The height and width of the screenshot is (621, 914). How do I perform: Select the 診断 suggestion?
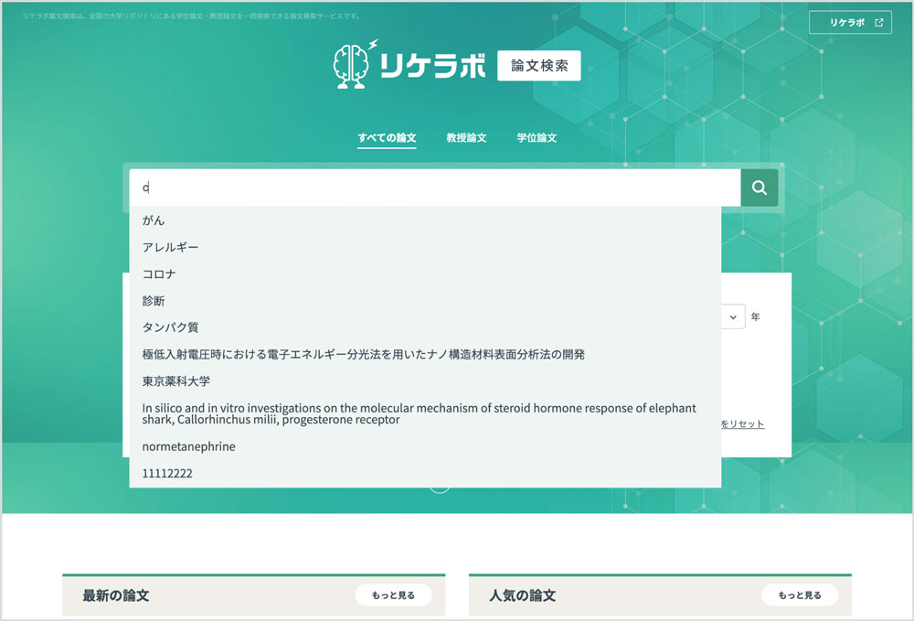coord(425,301)
